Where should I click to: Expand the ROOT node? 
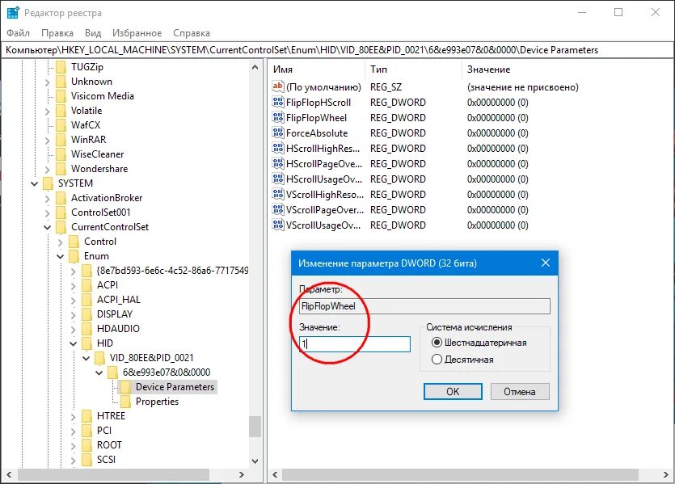click(x=74, y=445)
